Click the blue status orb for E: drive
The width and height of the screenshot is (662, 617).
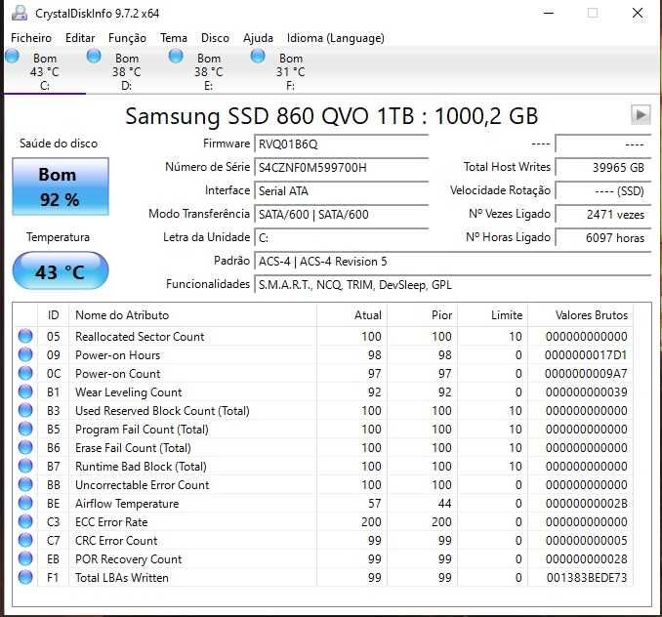point(176,56)
